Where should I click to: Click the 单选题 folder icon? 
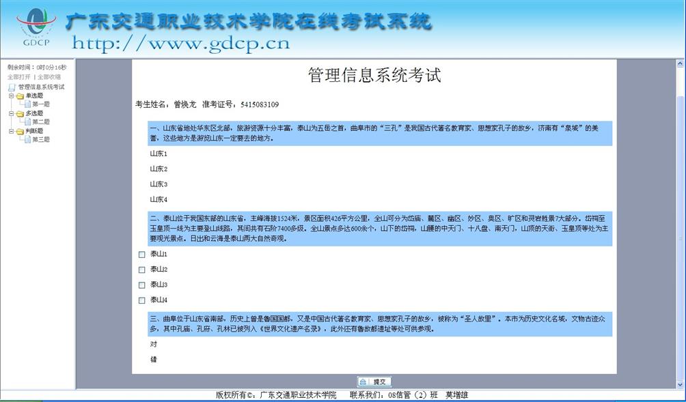pyautogui.click(x=20, y=96)
